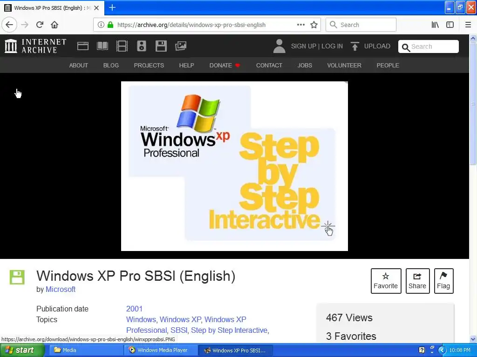The width and height of the screenshot is (477, 357).
Task: Click the green secure padlock icon
Action: (x=110, y=25)
